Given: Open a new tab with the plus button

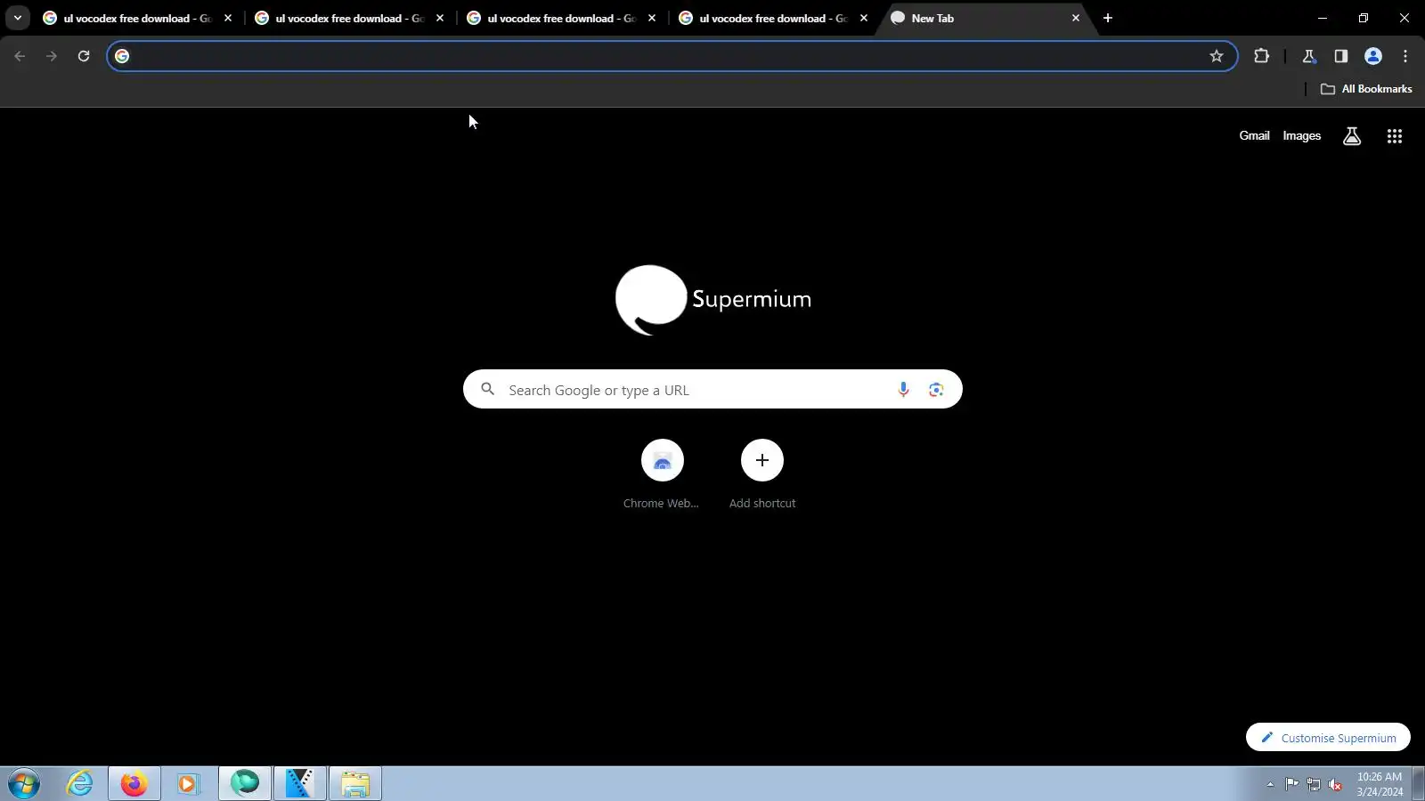Looking at the screenshot, I should click(x=1108, y=18).
